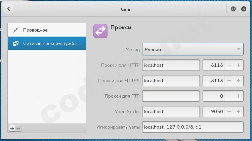This screenshot has width=252, height=141.
Task: Select Проводное in the sidebar
Action: tap(47, 30)
